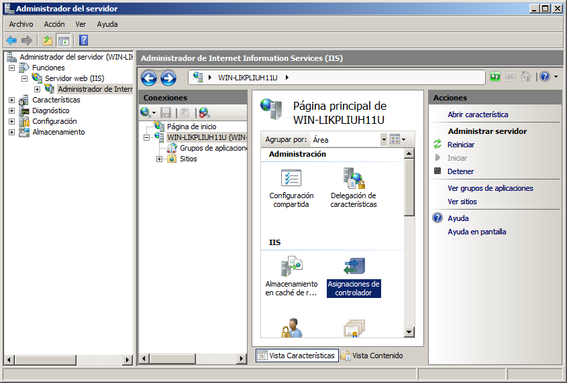Click the create connection globe icon
Viewport: 567px width, 383px height.
(x=145, y=112)
